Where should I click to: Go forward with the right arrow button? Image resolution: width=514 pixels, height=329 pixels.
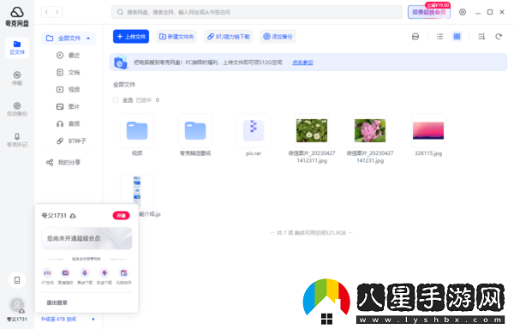click(x=57, y=12)
